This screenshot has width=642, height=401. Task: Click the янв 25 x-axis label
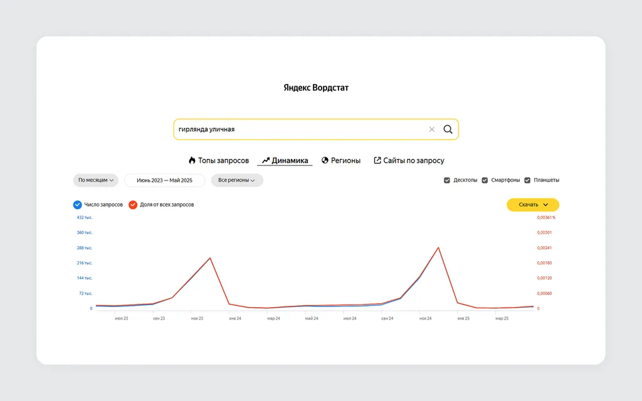click(463, 318)
